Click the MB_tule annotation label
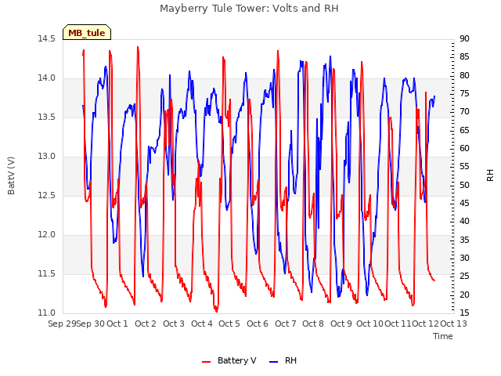Screen dimensions: 501x376 pyautogui.click(x=87, y=33)
